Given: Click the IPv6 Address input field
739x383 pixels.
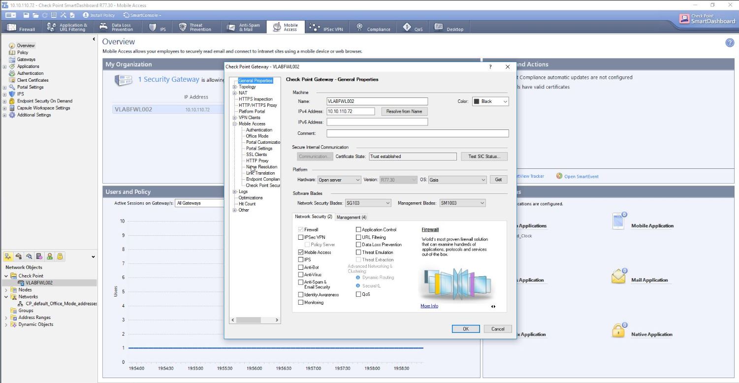Looking at the screenshot, I should tap(377, 122).
